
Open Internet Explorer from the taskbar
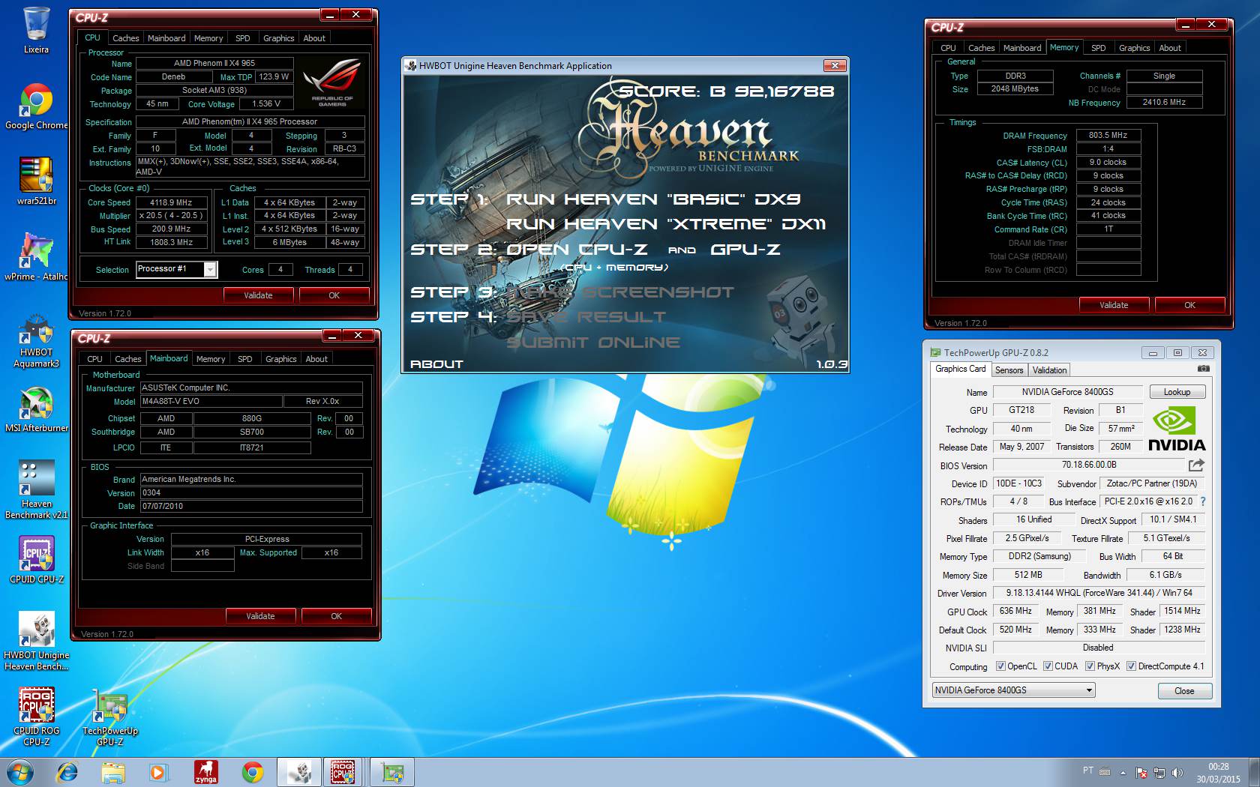(67, 772)
